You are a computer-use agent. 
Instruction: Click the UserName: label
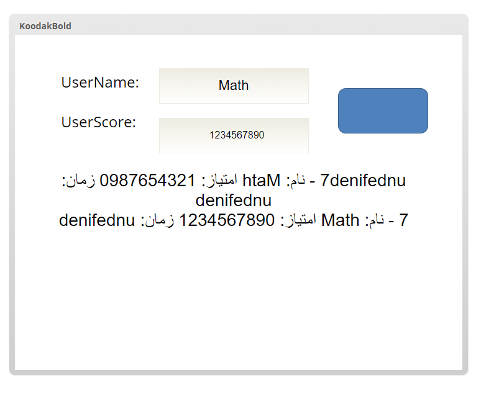100,83
